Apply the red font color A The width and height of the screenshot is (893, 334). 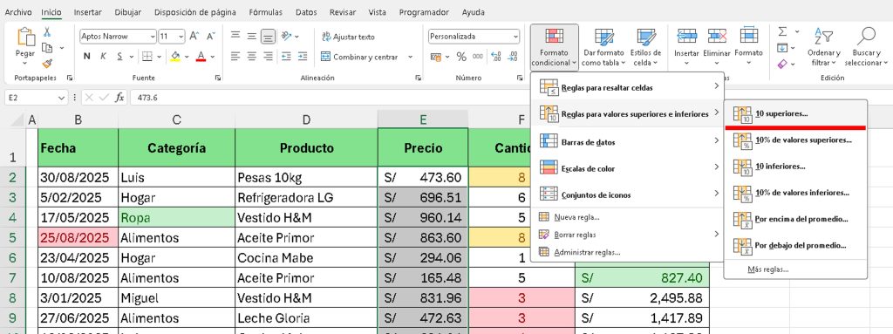pos(201,57)
